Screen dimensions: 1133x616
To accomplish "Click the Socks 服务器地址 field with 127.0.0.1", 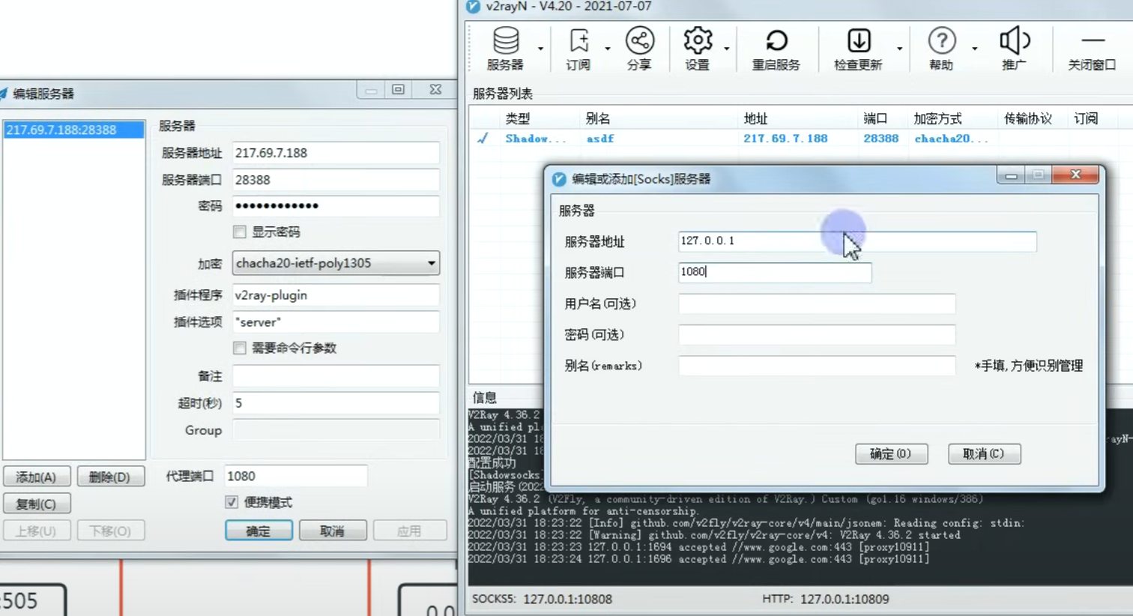I will pos(857,241).
